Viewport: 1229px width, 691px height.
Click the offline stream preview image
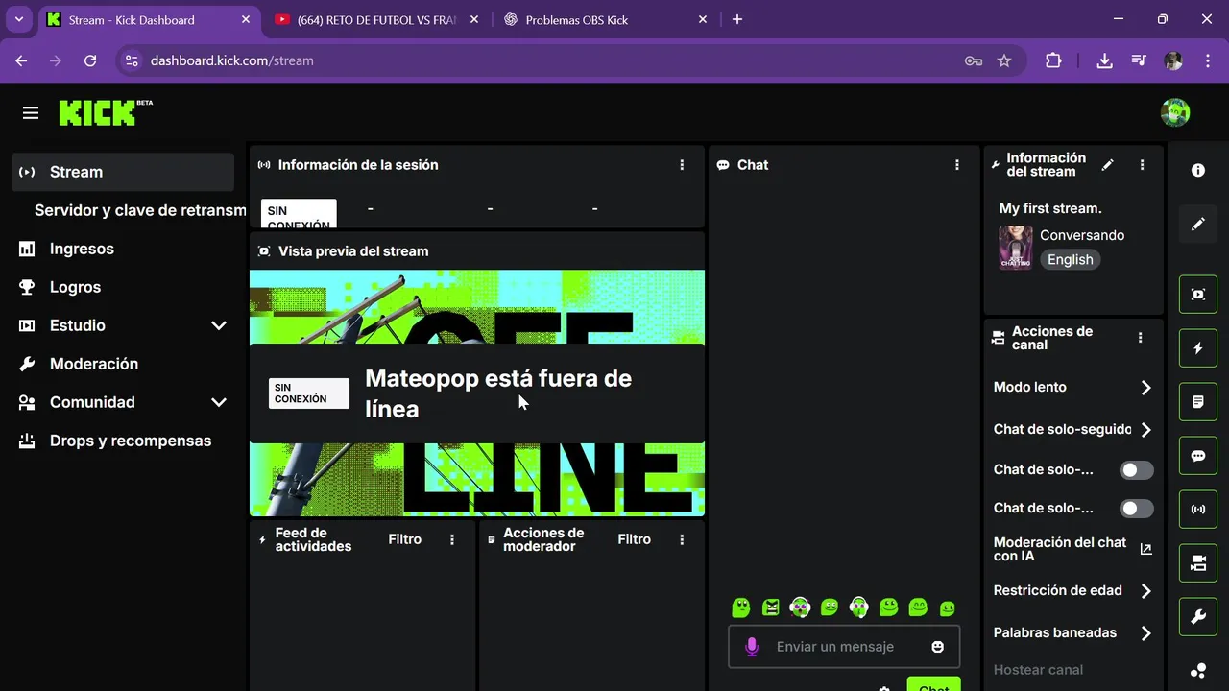(x=477, y=393)
